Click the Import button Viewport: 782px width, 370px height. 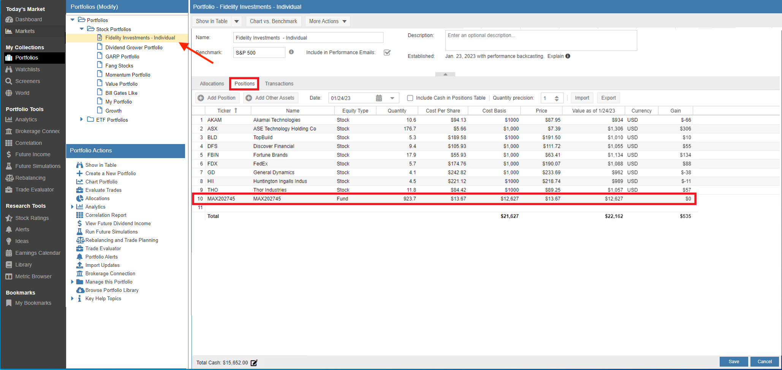click(582, 98)
